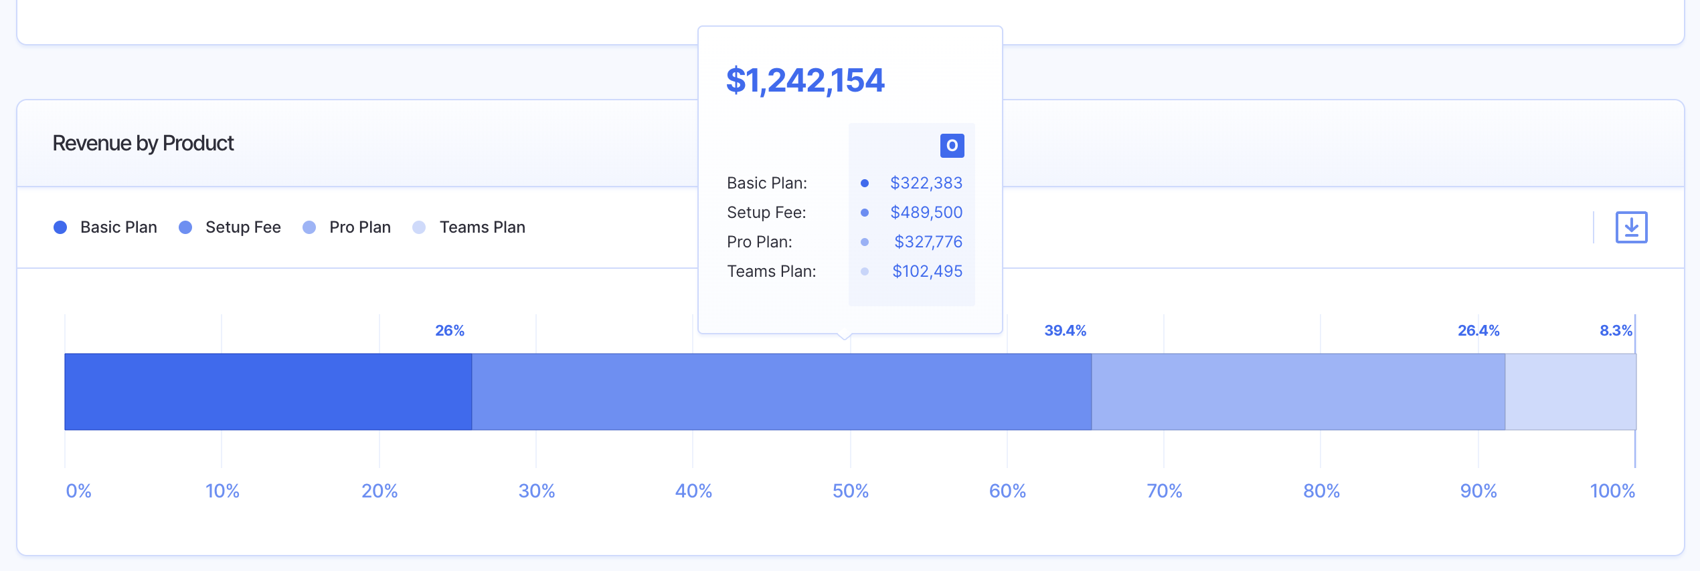Click the bullet beside $322,383 in tooltip
The width and height of the screenshot is (1700, 571).
click(x=865, y=183)
